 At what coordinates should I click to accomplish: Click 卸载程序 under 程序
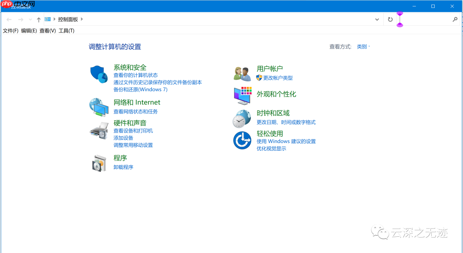(123, 167)
